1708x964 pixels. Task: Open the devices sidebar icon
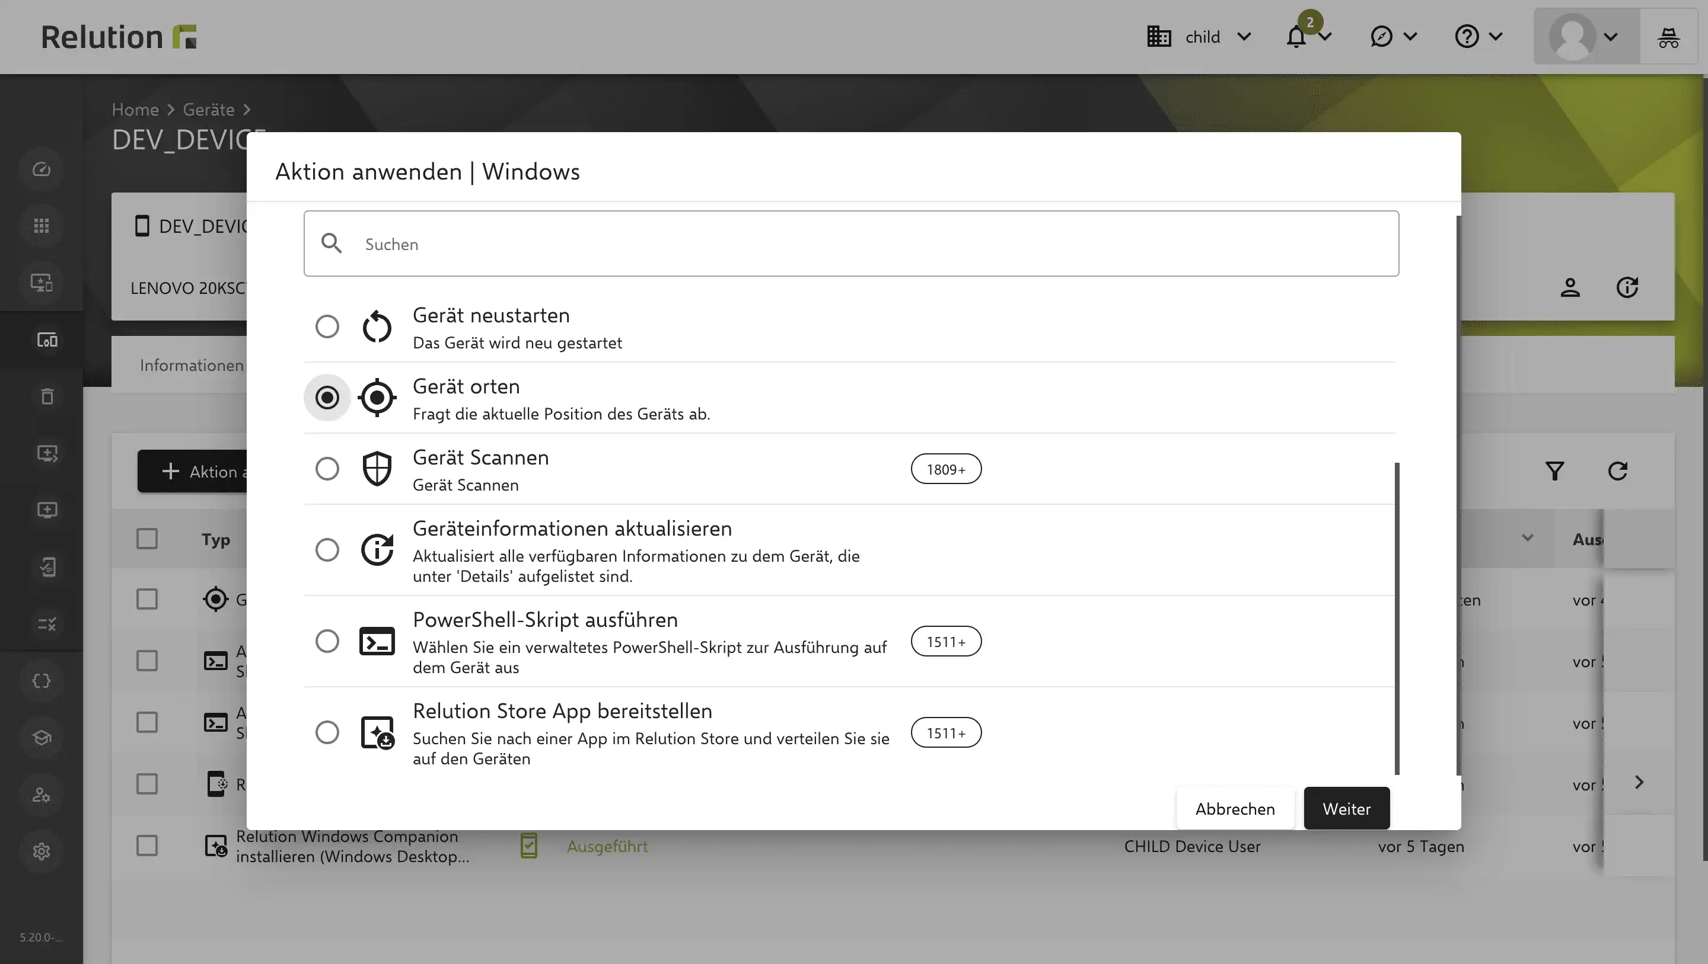click(47, 340)
